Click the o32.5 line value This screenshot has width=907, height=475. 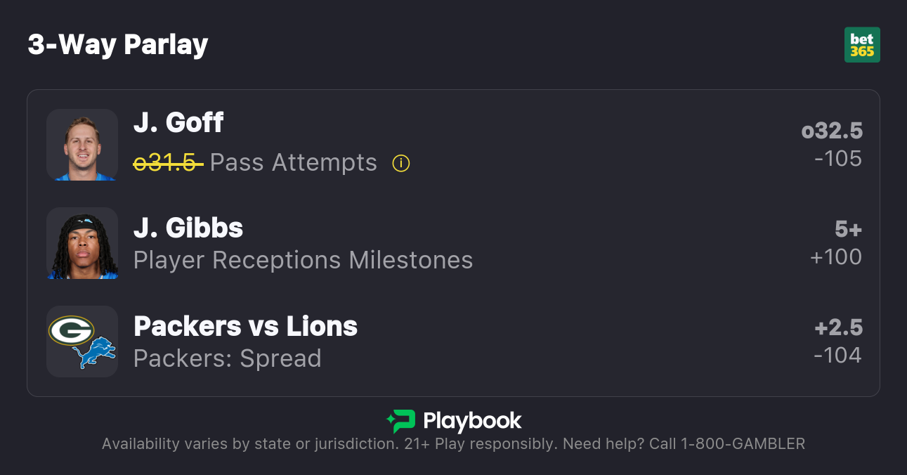832,131
